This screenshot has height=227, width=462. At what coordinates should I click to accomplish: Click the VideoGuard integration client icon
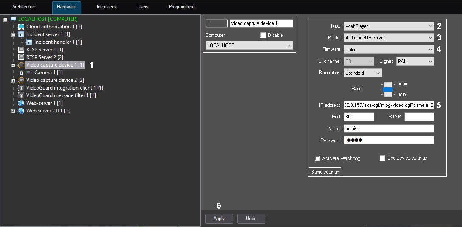(x=21, y=88)
